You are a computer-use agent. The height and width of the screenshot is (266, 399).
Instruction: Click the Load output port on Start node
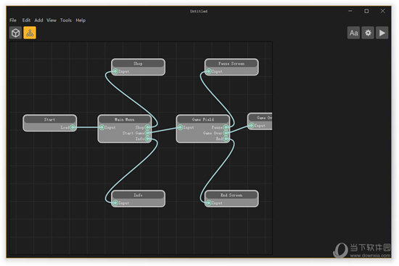point(73,127)
